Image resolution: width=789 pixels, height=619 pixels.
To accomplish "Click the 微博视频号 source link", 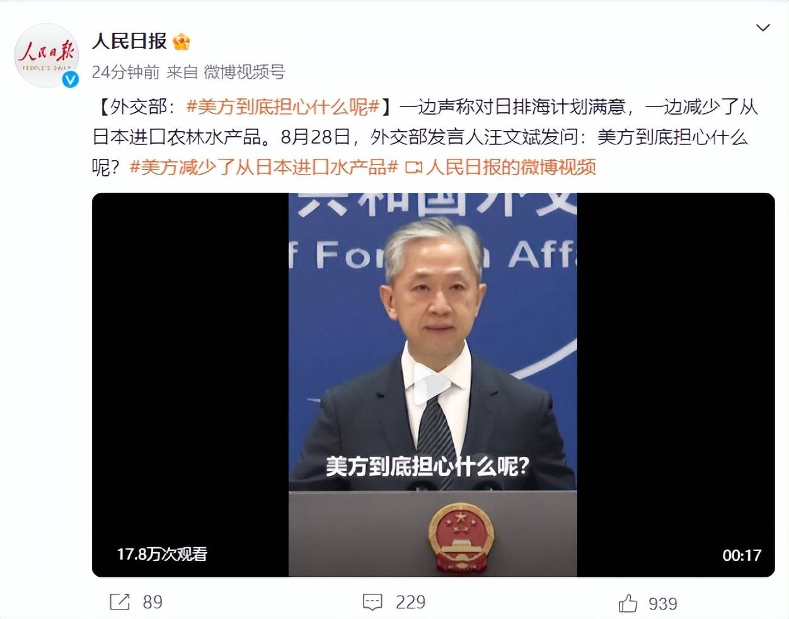I will [245, 72].
